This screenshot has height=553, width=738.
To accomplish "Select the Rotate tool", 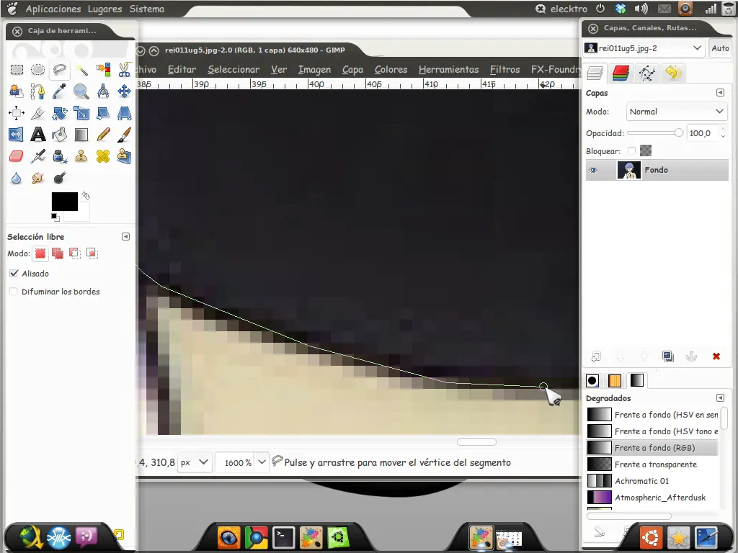I will [x=59, y=113].
